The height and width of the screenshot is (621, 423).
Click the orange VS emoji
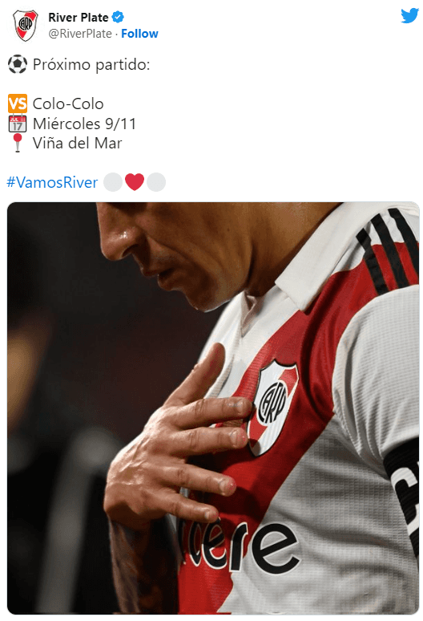18,103
